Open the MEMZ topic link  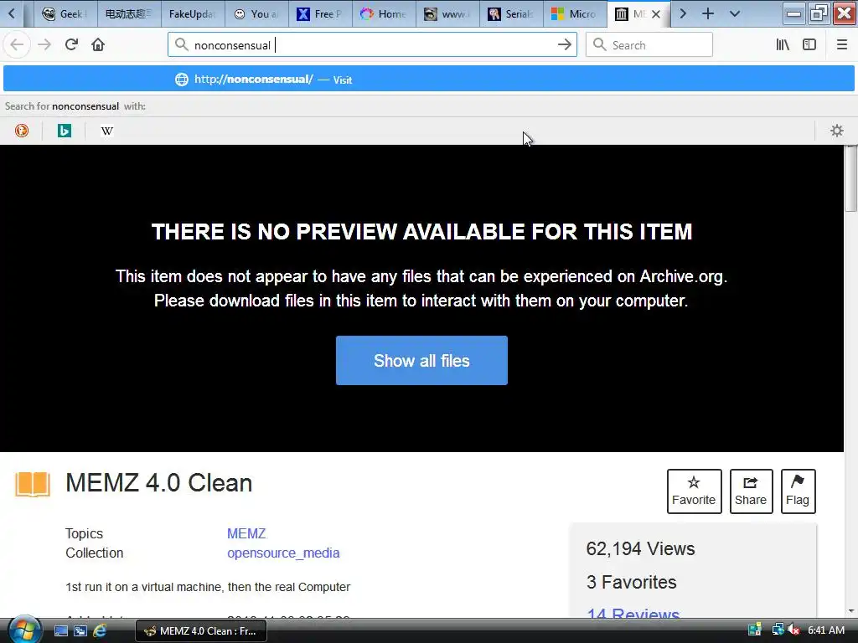[246, 533]
